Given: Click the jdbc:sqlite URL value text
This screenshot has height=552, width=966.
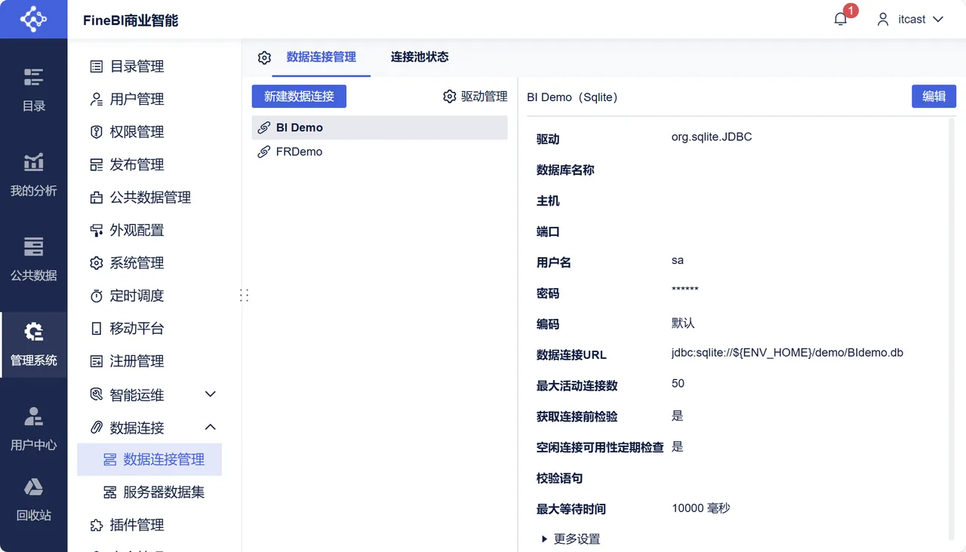Looking at the screenshot, I should point(787,352).
